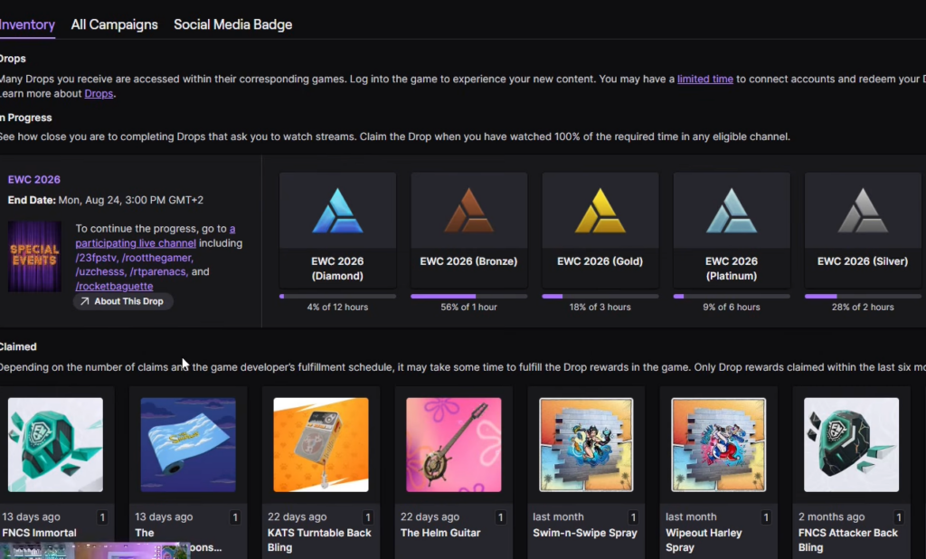Open the EWC 2026 campaign title
The image size is (926, 559).
coord(33,180)
